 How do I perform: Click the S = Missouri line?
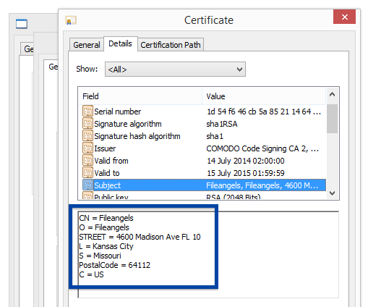100,256
